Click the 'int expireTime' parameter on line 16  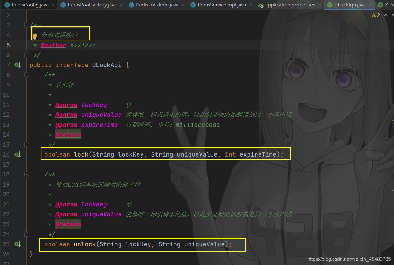click(251, 154)
